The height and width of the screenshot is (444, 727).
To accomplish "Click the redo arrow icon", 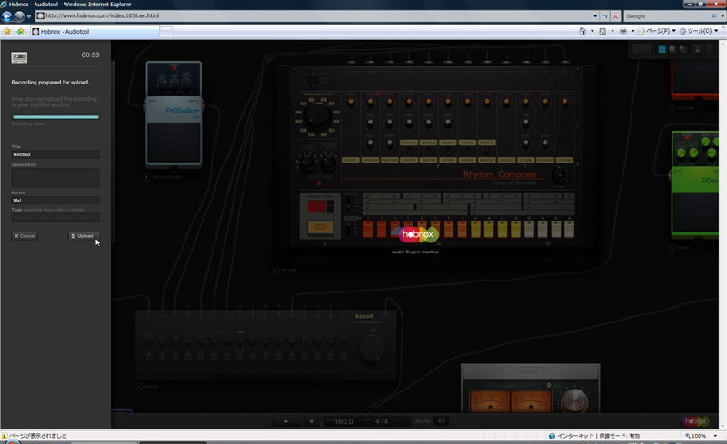I will (x=648, y=49).
